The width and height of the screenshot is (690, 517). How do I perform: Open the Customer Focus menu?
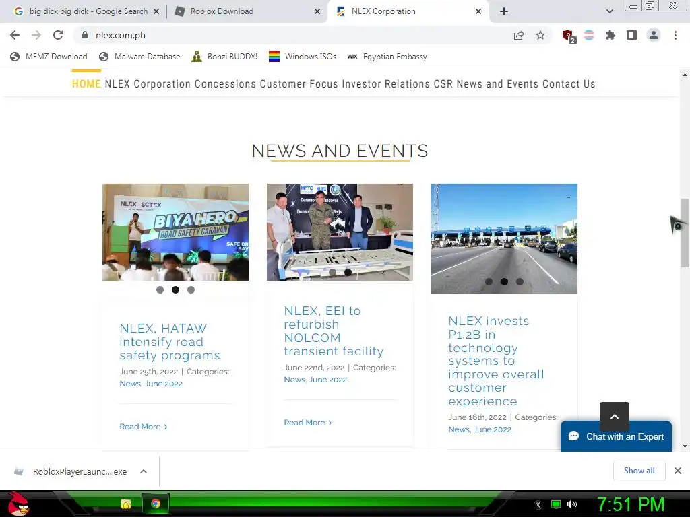(299, 84)
